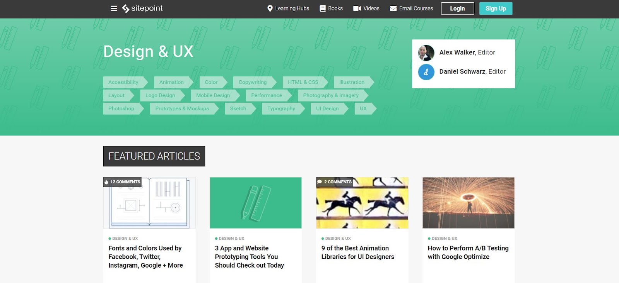
Task: Open Daniel Schwarz's editor profile name
Action: [462, 72]
